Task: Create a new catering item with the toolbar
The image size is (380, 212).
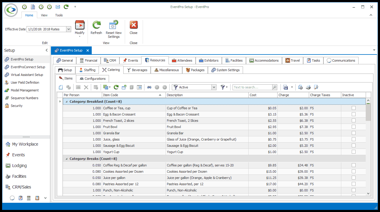Action: 61,87
